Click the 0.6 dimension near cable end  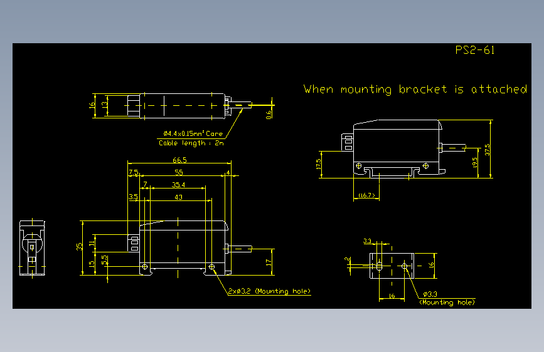pyautogui.click(x=269, y=115)
